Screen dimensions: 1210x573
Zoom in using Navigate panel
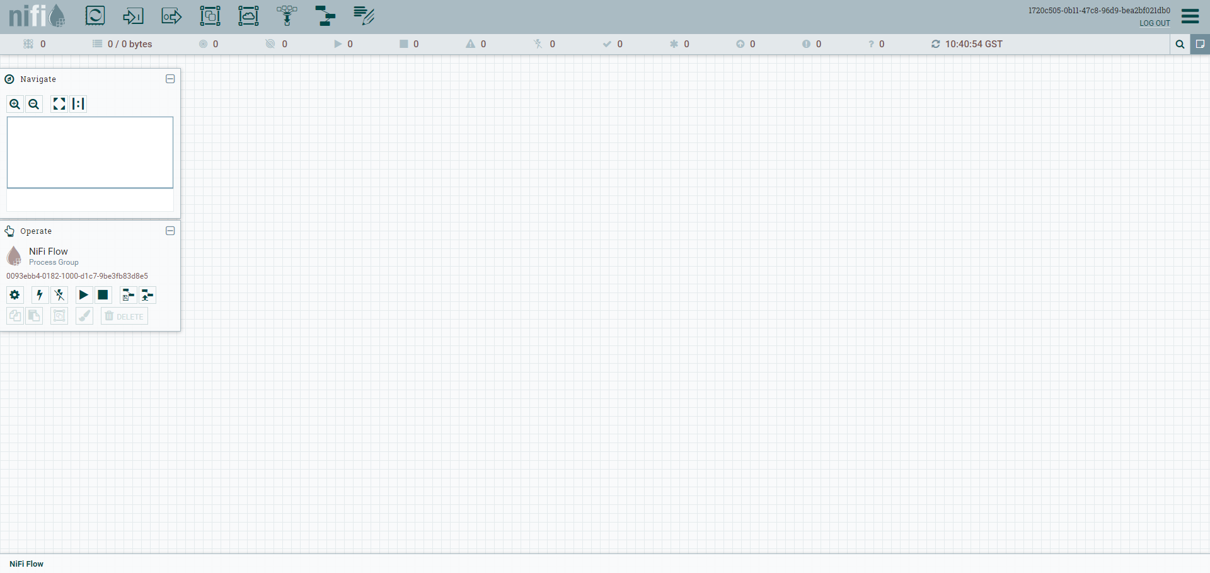[15, 104]
